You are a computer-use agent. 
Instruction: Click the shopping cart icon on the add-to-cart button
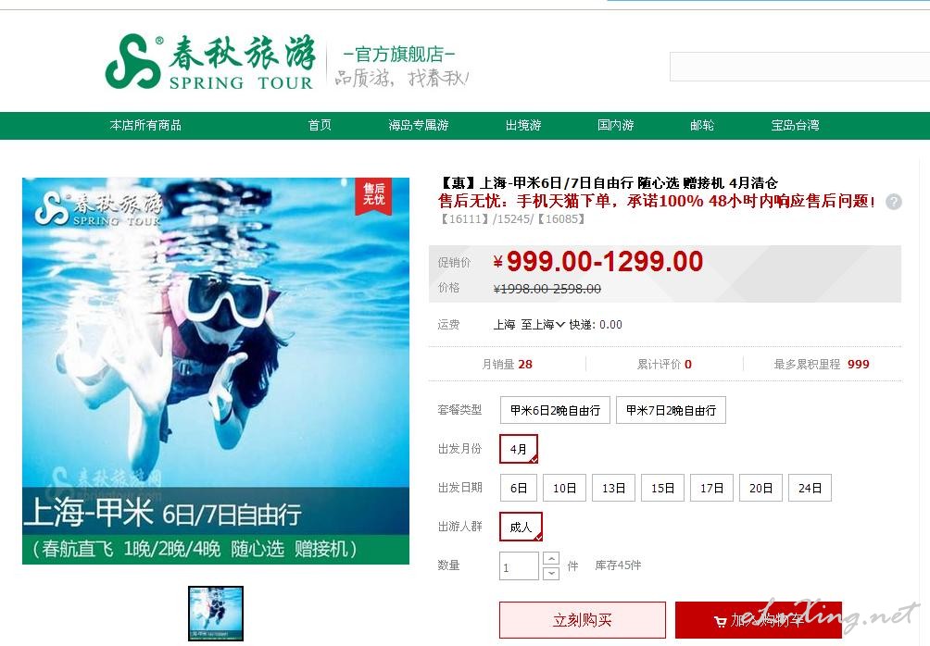720,621
